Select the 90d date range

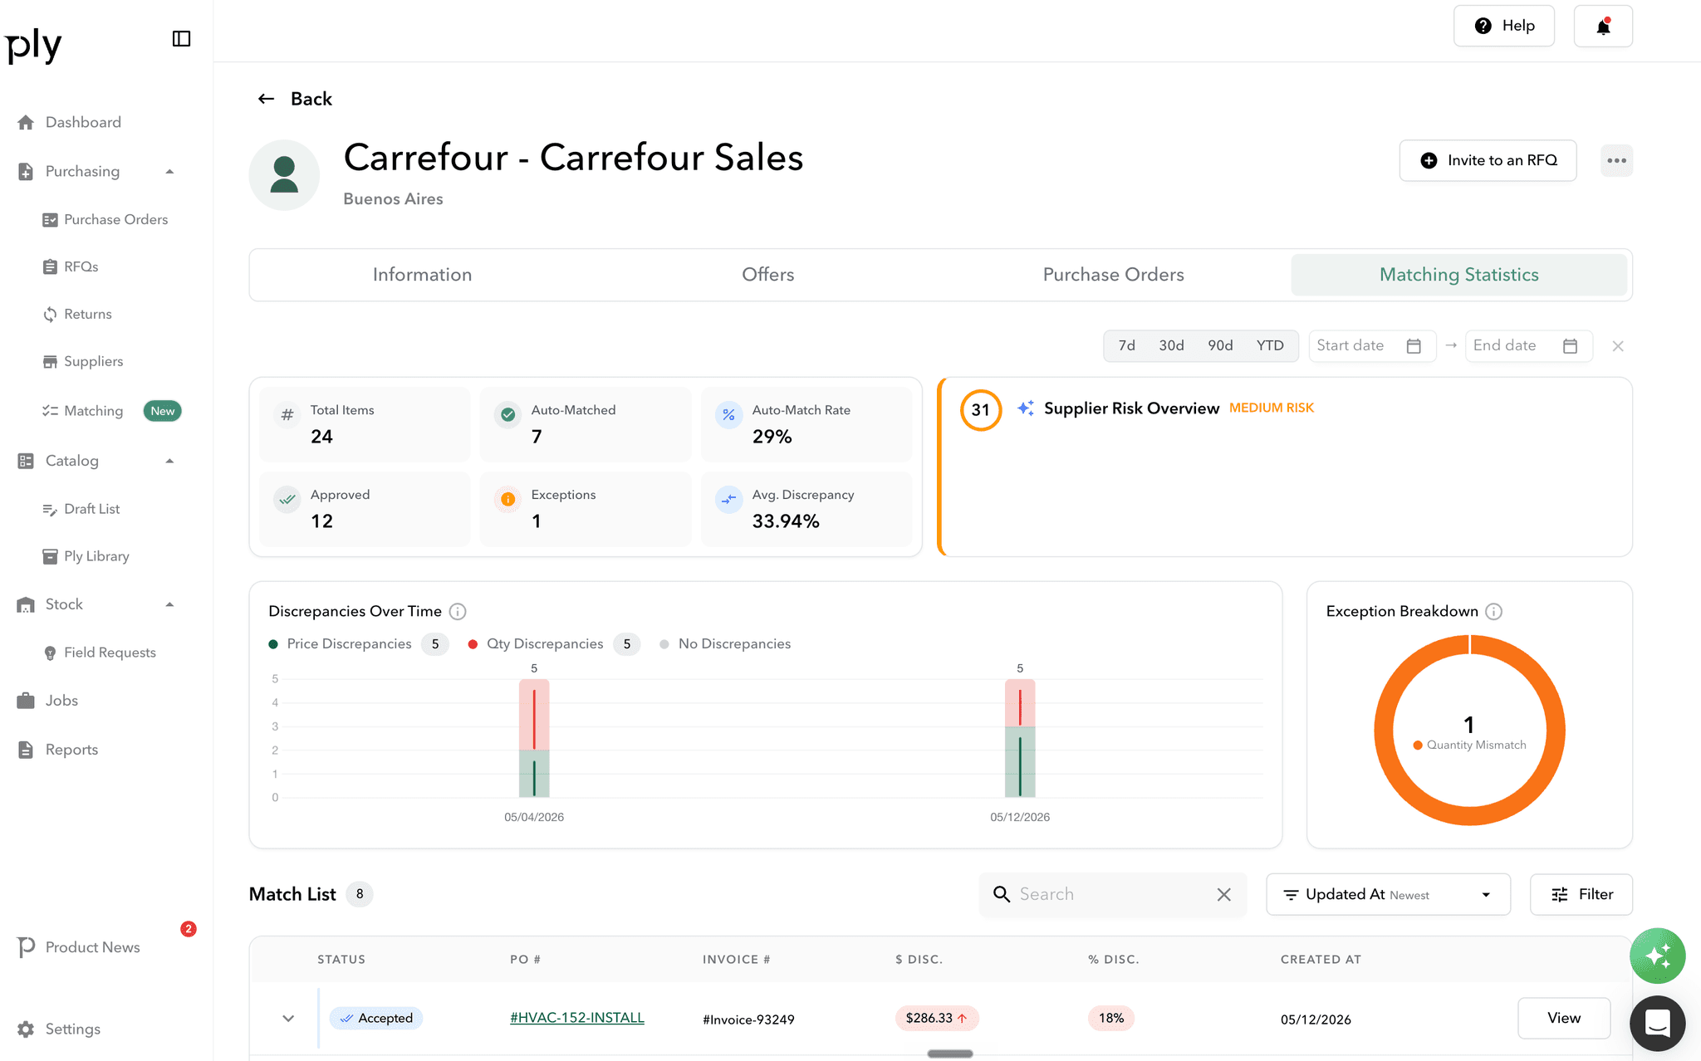[x=1220, y=346]
